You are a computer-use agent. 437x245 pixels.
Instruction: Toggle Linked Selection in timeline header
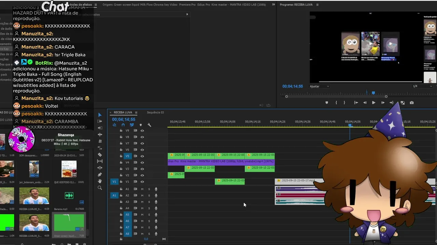click(x=132, y=125)
